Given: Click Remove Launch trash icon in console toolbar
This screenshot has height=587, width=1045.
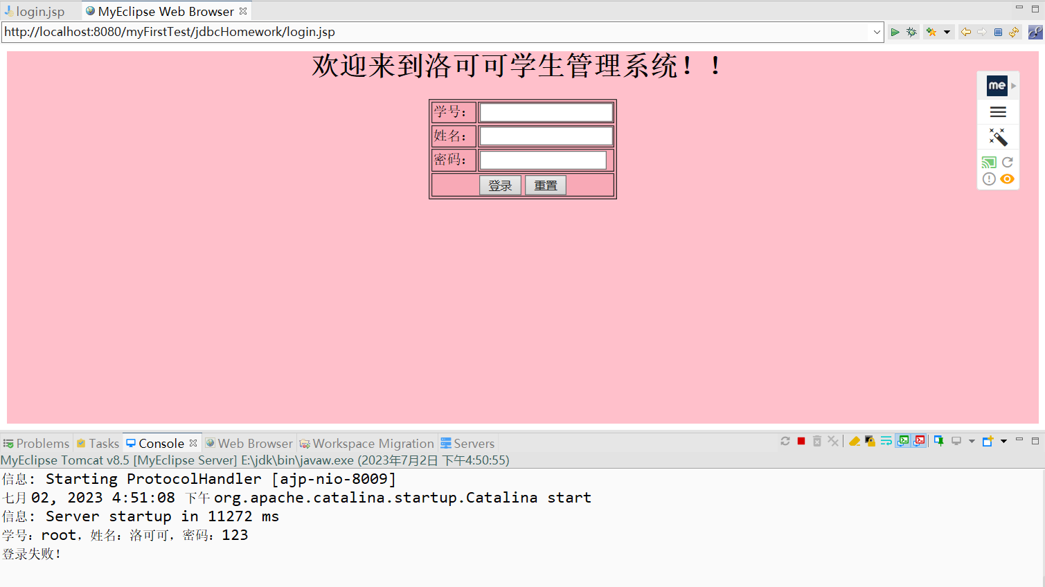Looking at the screenshot, I should [817, 441].
